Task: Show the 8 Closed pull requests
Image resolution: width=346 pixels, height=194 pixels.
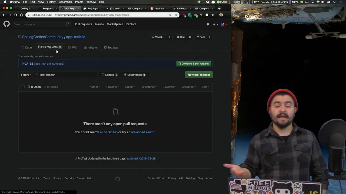Action: pyautogui.click(x=51, y=87)
